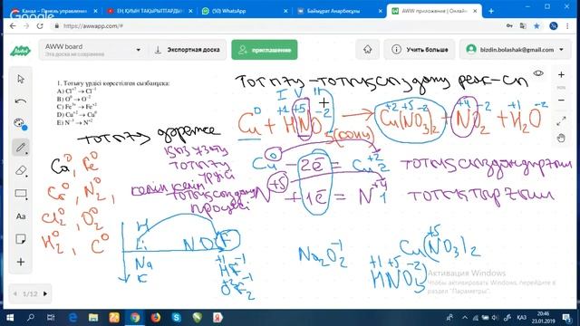The image size is (580, 326).
Task: Open a new browser tab
Action: click(491, 11)
